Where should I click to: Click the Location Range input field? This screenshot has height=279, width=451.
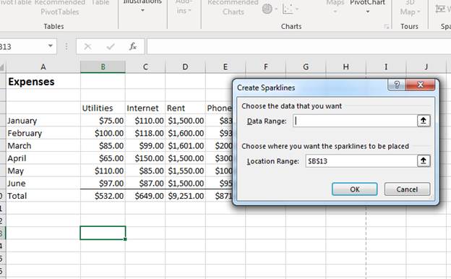(x=361, y=160)
